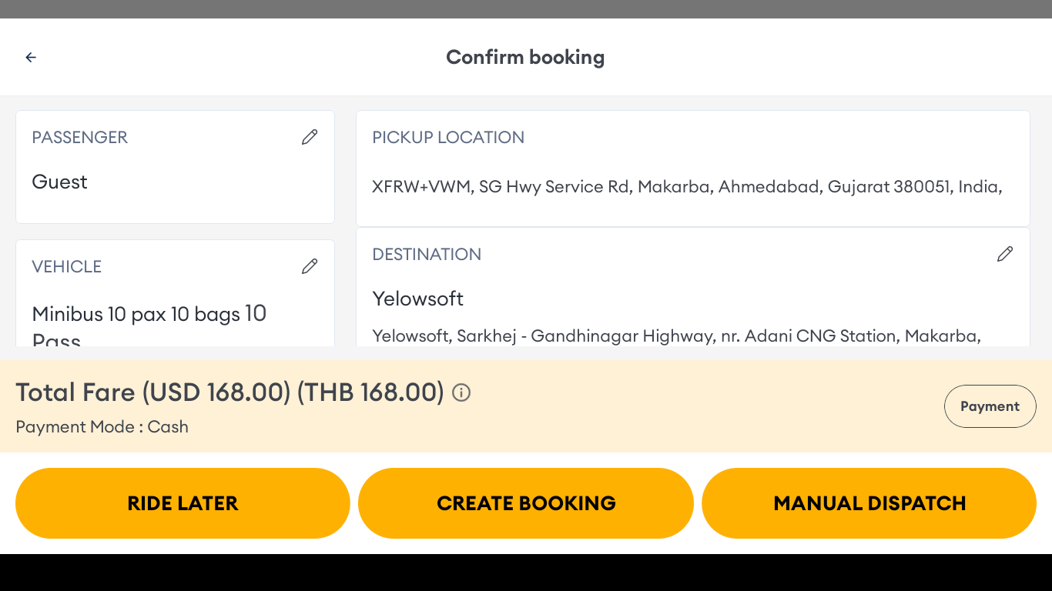Tap the Payment Mode : Cash label
Screen dimensions: 1052x591
click(102, 427)
